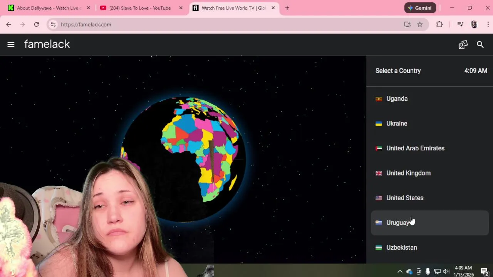493x277 pixels.
Task: Choose United Kingdom in the list
Action: coord(429,173)
